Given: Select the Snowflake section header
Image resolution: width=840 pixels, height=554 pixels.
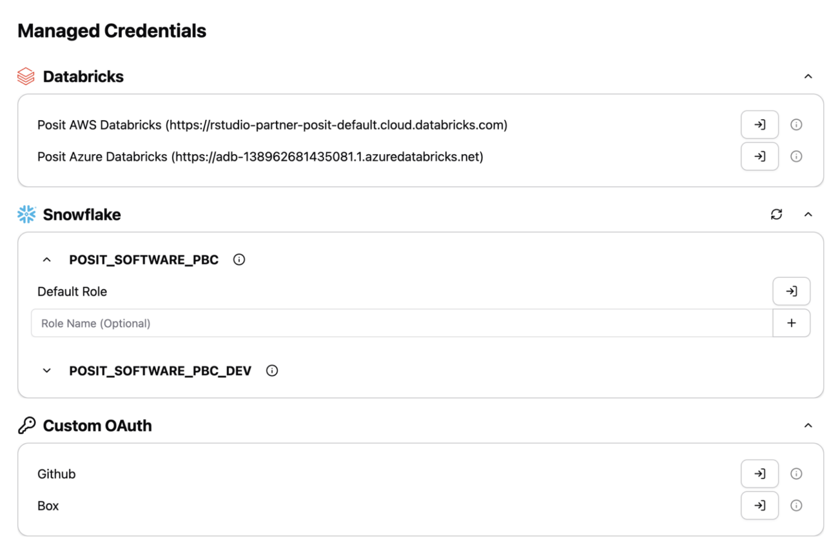Looking at the screenshot, I should point(81,214).
